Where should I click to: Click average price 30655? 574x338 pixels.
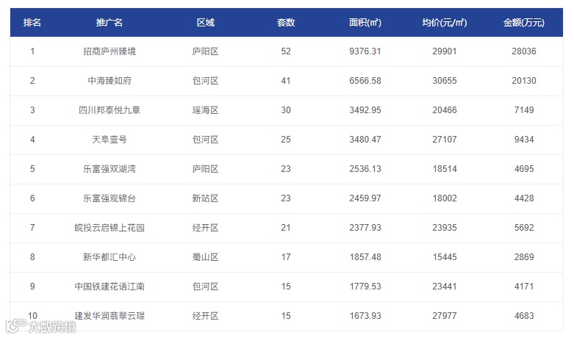(445, 81)
